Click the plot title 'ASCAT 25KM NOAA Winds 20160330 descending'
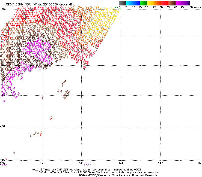 40,4
